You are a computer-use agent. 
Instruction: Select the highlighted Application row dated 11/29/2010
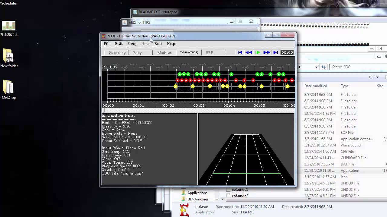pos(342,171)
